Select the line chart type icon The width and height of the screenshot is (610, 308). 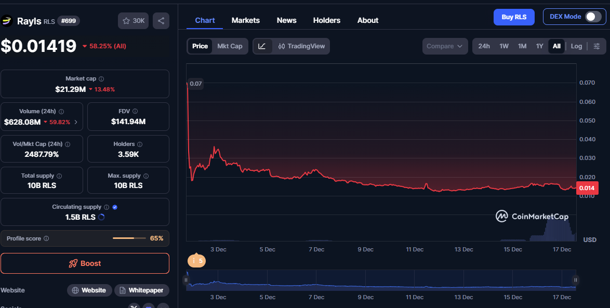(262, 46)
